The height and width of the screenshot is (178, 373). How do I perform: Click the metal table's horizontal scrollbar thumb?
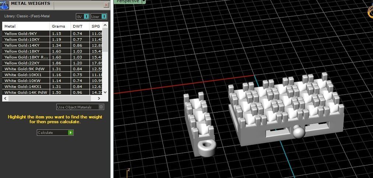49,98
